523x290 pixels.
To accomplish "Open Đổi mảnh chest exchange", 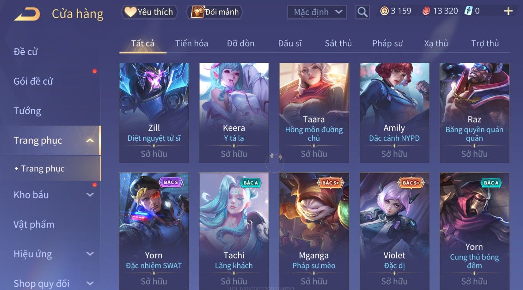I will [x=214, y=12].
